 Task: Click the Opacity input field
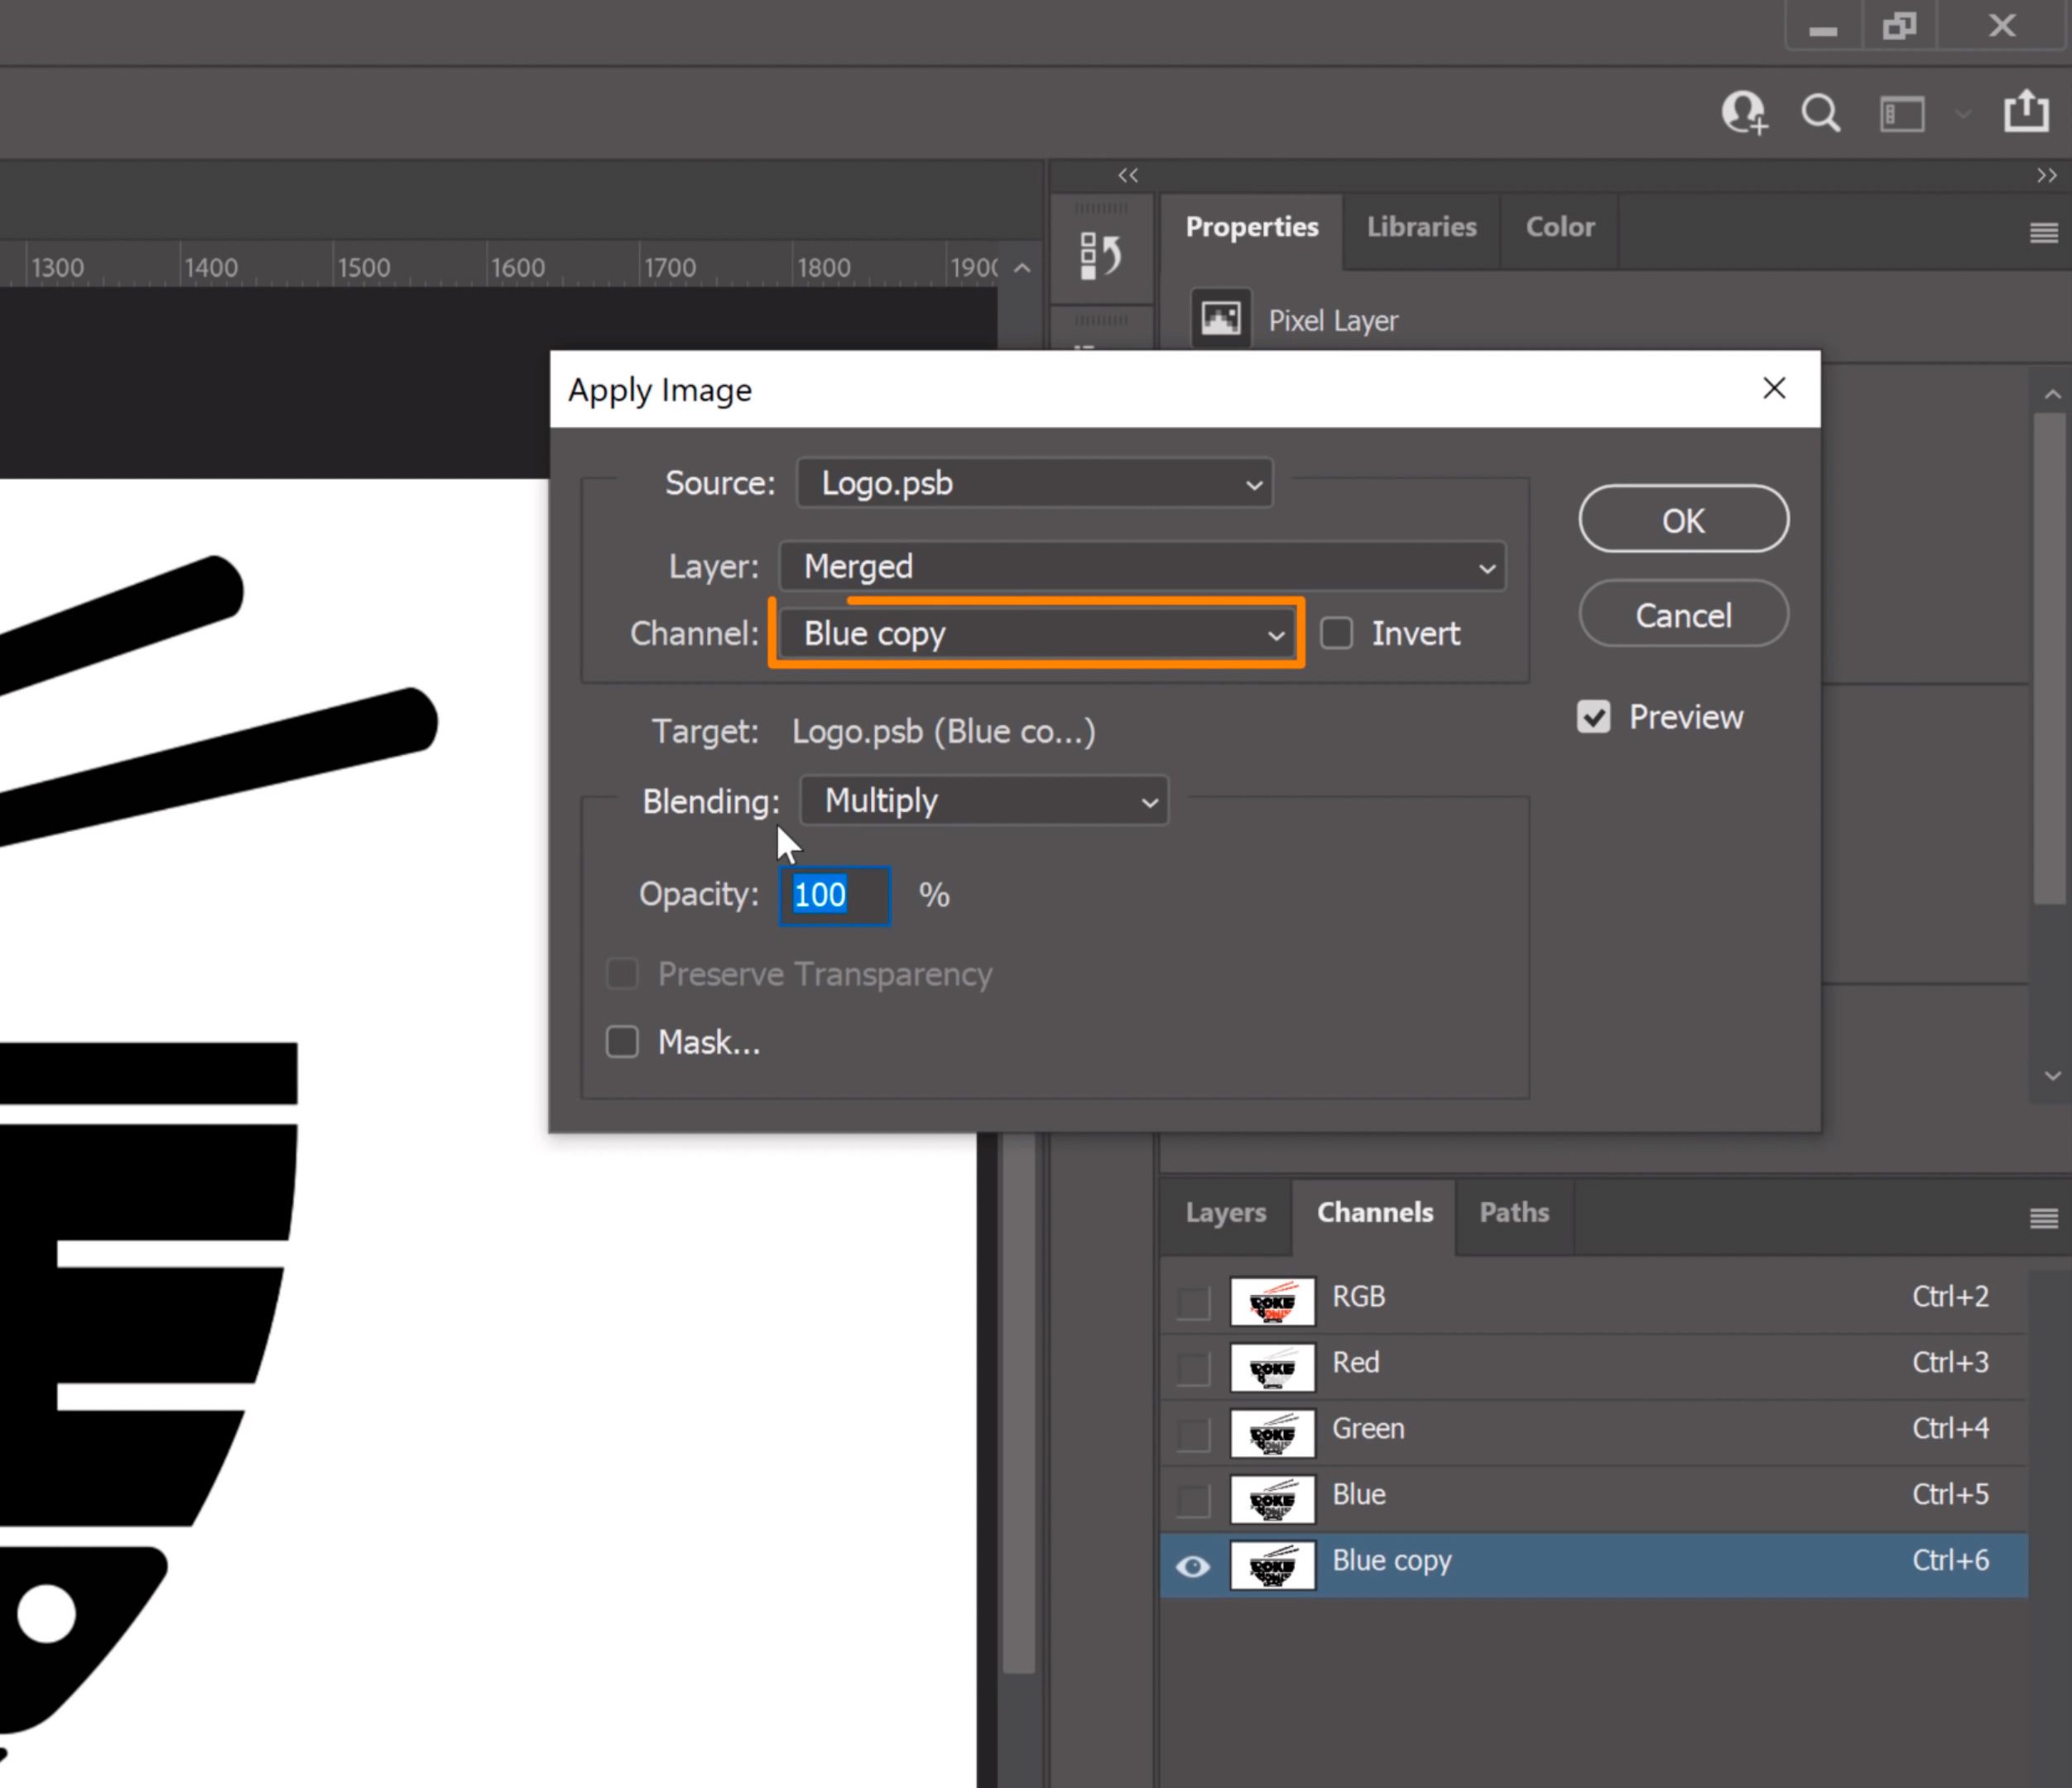tap(835, 895)
